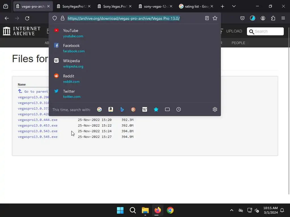
Task: Choose Wikipedia suggestion in dropdown
Action: pyautogui.click(x=135, y=64)
